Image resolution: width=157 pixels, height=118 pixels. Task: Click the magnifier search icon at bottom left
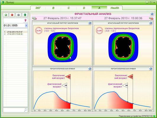(x=26, y=110)
